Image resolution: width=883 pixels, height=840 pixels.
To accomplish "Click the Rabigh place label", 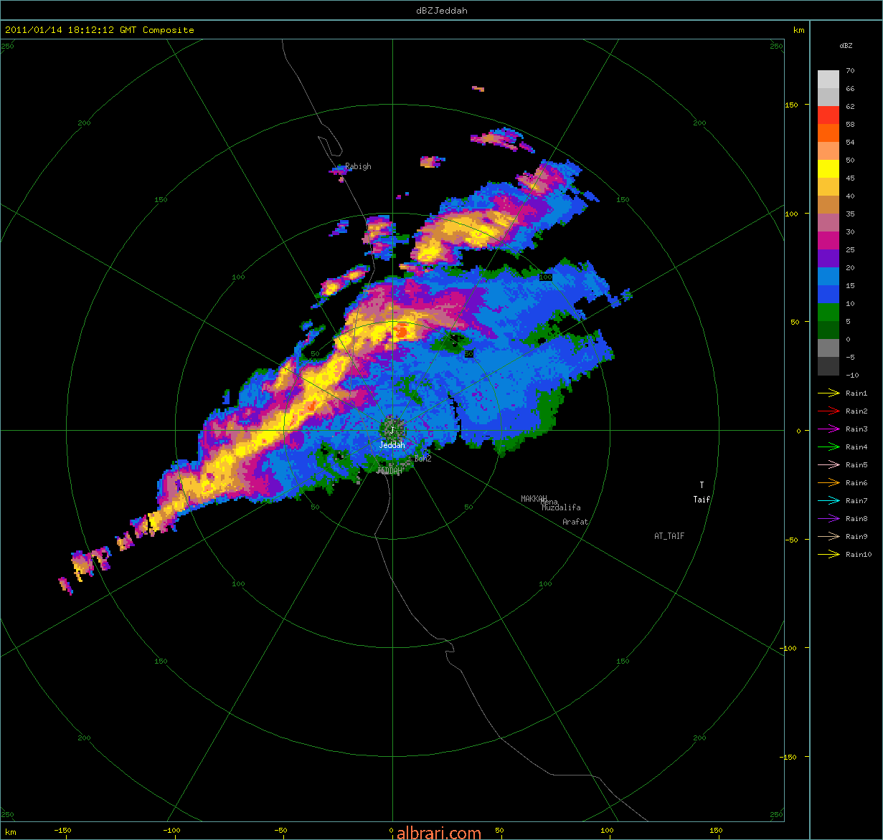I will point(358,166).
